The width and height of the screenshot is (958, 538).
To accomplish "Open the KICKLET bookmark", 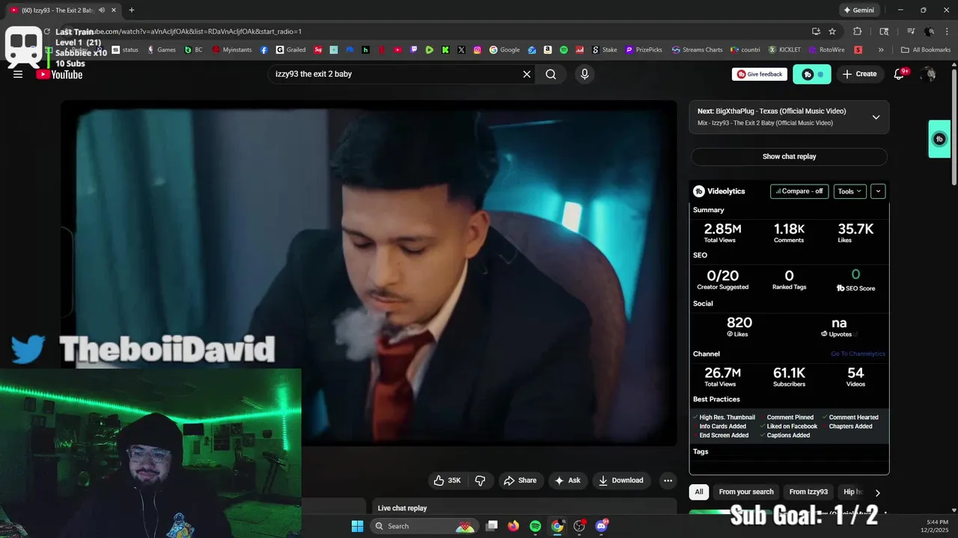I will (784, 50).
